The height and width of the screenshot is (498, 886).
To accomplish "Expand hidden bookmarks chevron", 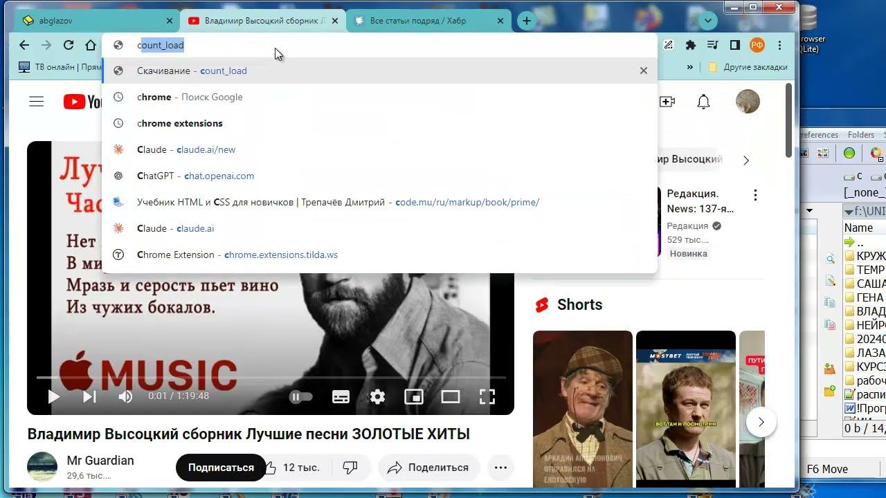I will (689, 67).
